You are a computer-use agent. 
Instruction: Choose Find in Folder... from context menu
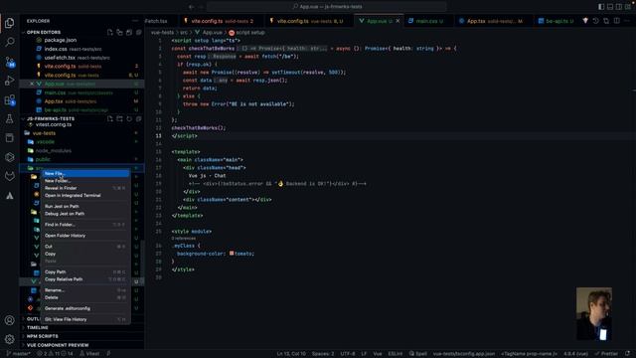(85, 225)
